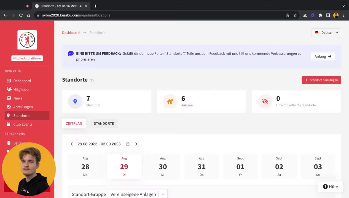349x198 pixels.
Task: Click the browser back arrow
Action: (x=5, y=15)
